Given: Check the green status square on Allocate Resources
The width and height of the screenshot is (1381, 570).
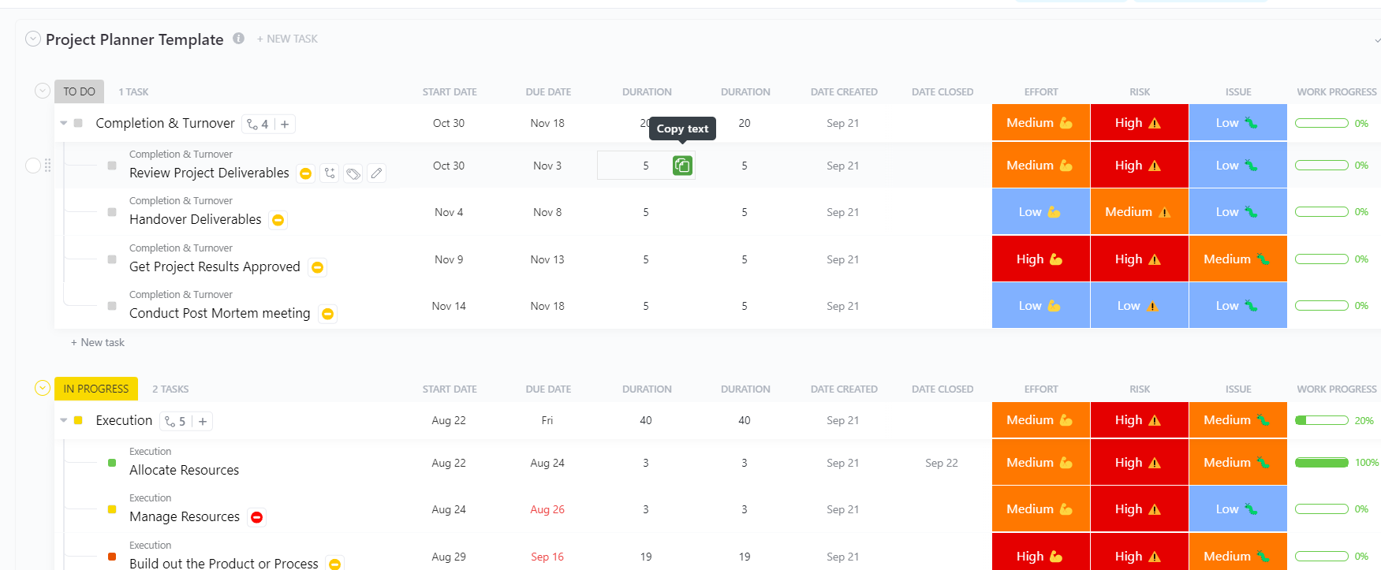Looking at the screenshot, I should point(111,463).
